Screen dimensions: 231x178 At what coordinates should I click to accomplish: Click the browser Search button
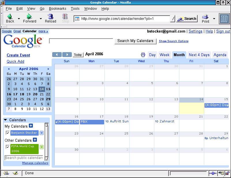click(x=187, y=19)
